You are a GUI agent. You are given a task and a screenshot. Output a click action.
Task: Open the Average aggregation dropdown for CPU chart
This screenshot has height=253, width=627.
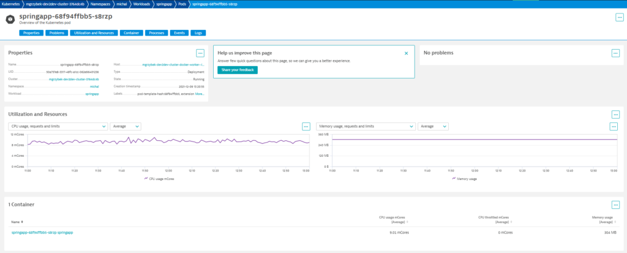coord(126,126)
